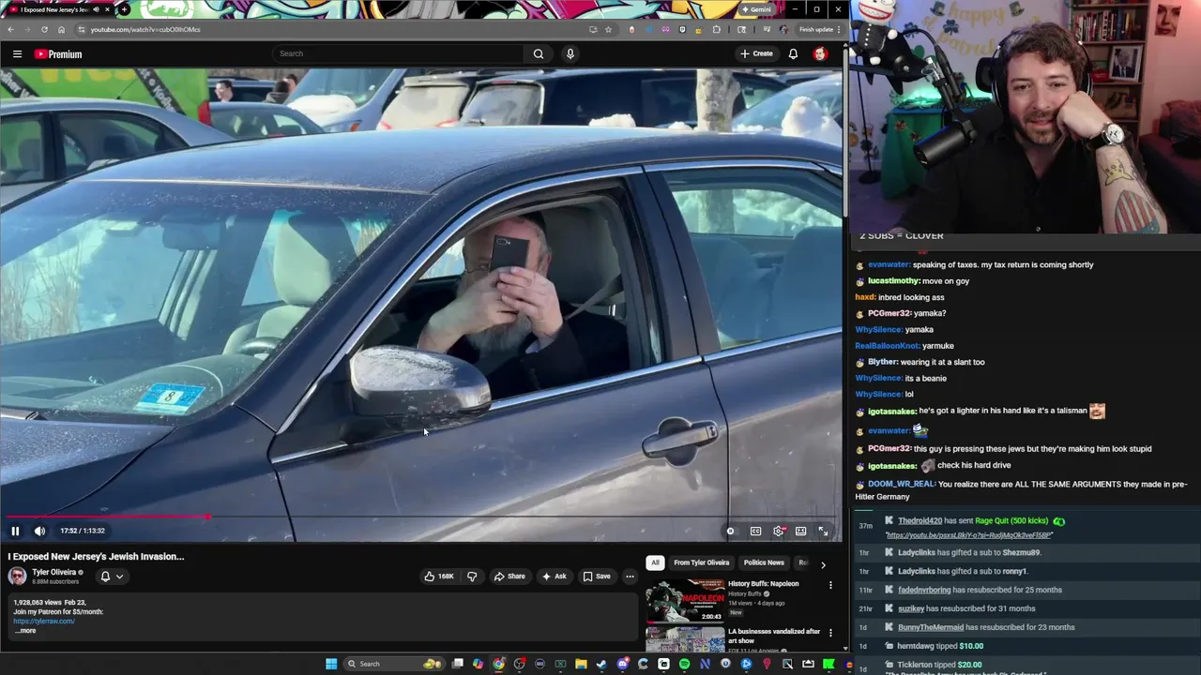Focus the YouTube search field
1201x675 pixels.
pos(399,53)
